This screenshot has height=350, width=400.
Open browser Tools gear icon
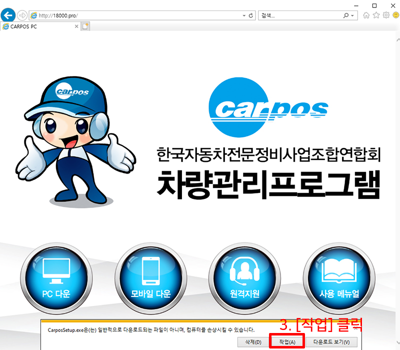[x=386, y=15]
